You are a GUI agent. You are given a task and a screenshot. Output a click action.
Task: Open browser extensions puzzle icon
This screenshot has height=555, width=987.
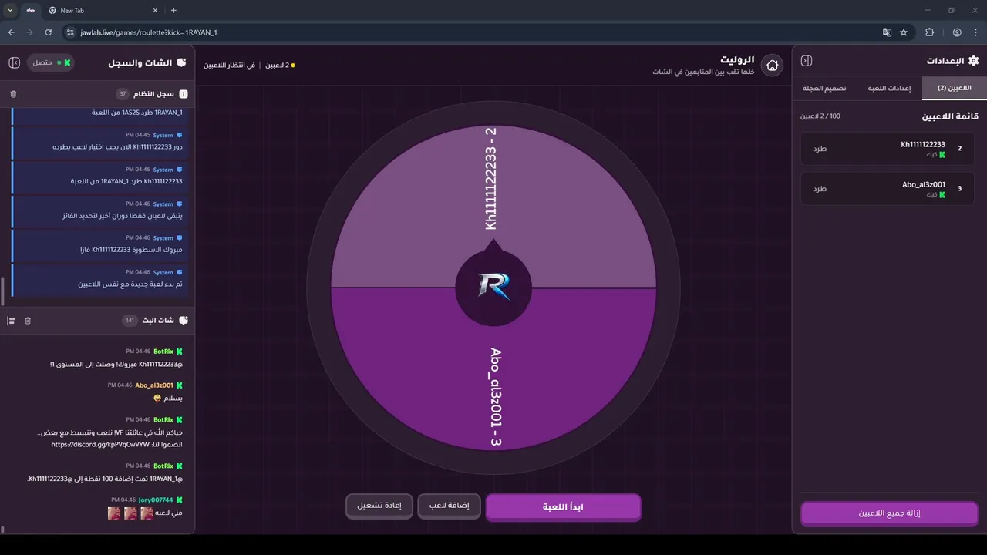[929, 32]
